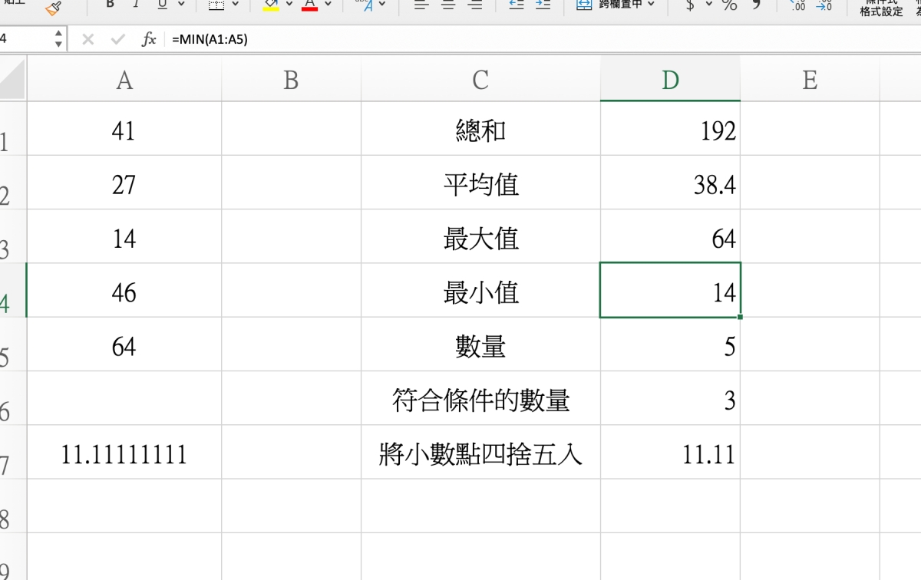Click cell with average 38.4

670,183
